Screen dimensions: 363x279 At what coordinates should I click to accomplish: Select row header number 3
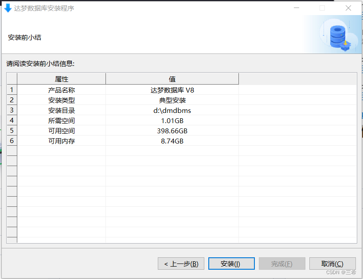click(x=12, y=110)
